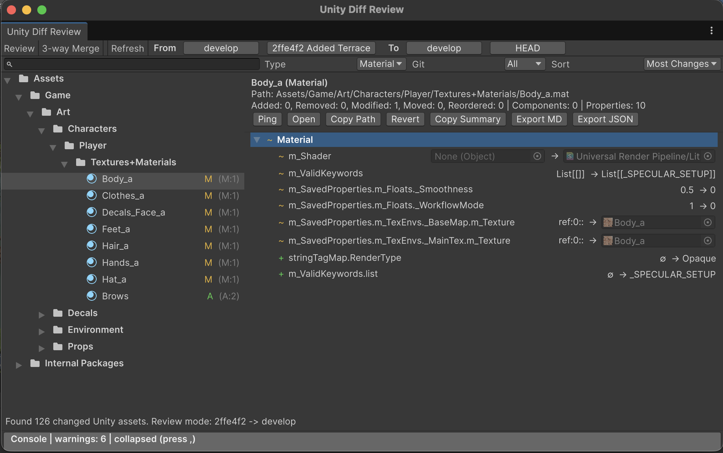Open the Most Changes sort dropdown
The width and height of the screenshot is (723, 453).
(x=681, y=64)
